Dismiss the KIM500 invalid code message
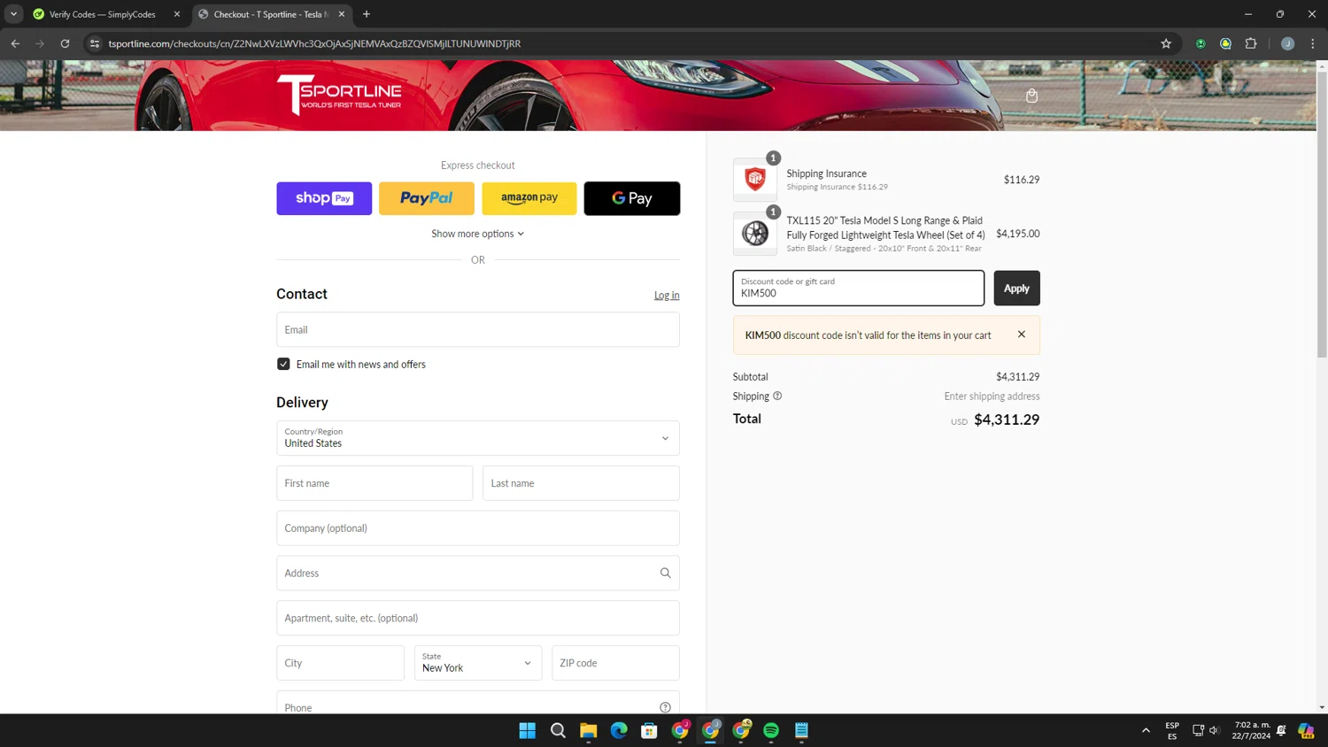 pyautogui.click(x=1022, y=335)
